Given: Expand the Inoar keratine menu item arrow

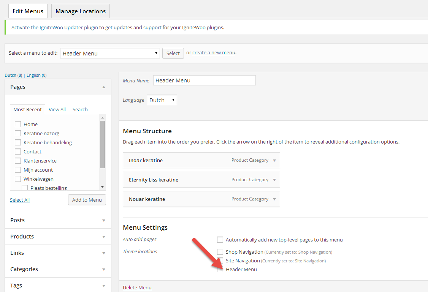Looking at the screenshot, I should [x=274, y=161].
